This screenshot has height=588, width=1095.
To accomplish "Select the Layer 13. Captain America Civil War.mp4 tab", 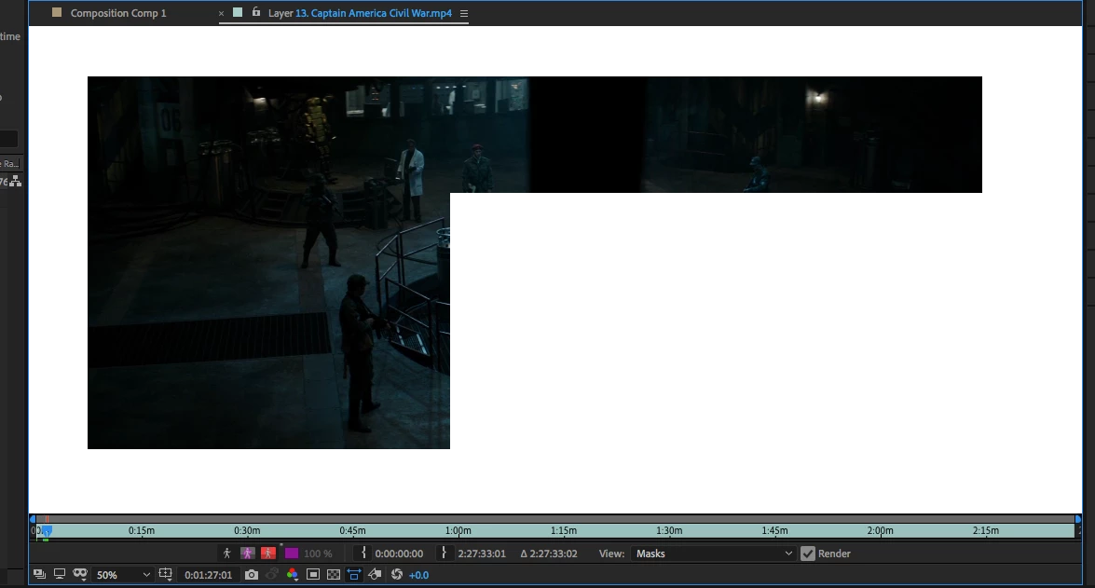I will tap(360, 12).
